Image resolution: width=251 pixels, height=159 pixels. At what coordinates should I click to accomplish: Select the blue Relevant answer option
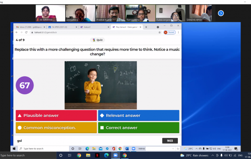tap(138, 115)
